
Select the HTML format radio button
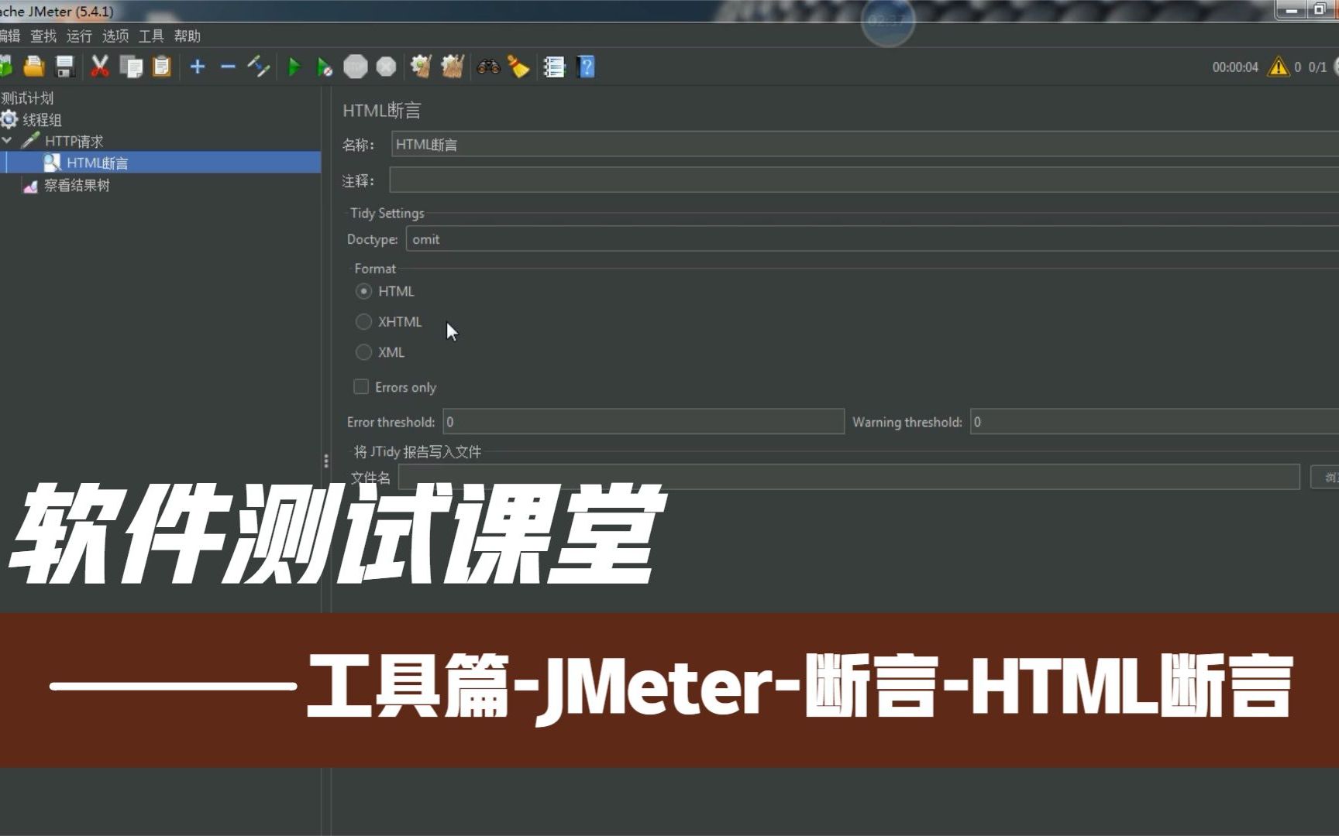click(x=363, y=292)
